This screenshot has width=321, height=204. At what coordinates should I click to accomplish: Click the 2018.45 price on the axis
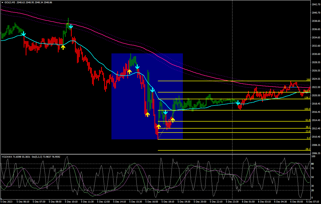pyautogui.click(x=316, y=104)
